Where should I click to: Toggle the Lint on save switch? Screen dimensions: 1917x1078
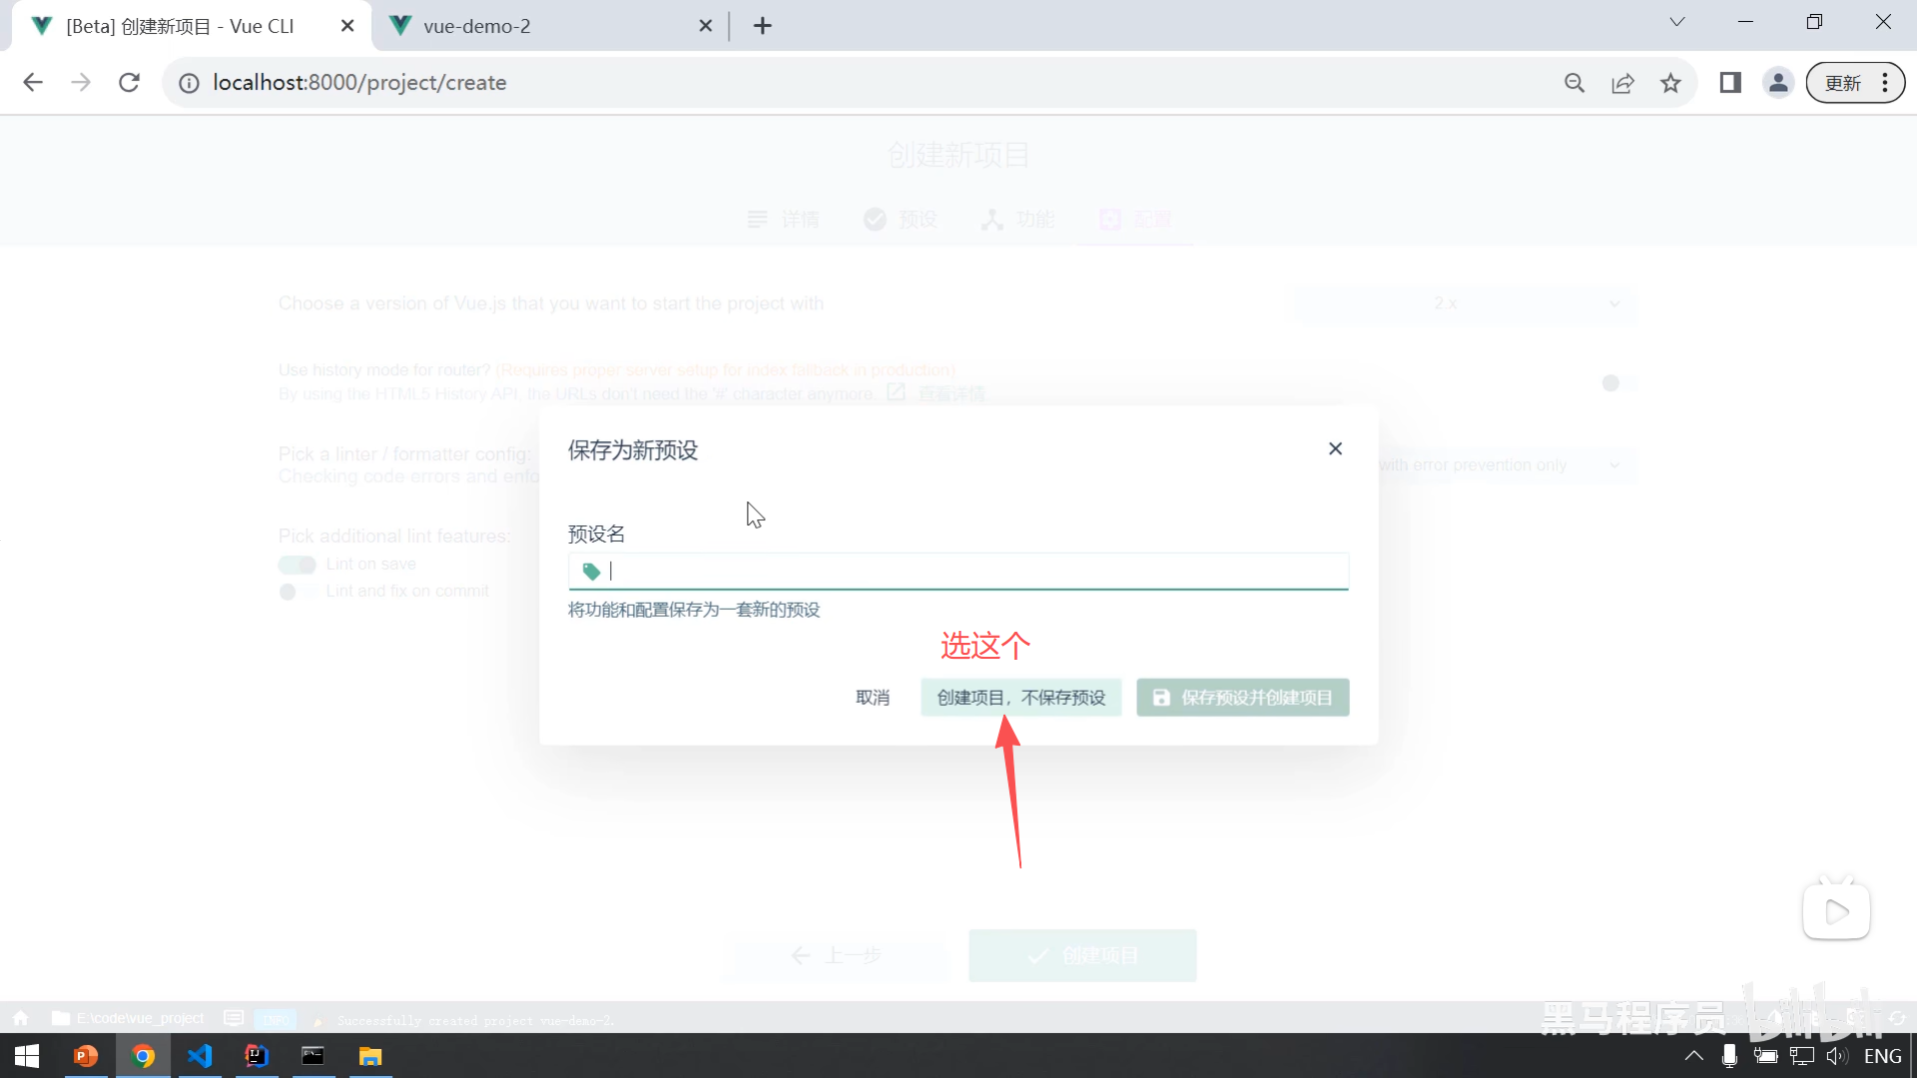click(x=297, y=565)
